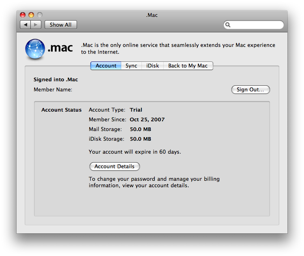
Task: Switch to the Account tab
Action: pyautogui.click(x=106, y=66)
